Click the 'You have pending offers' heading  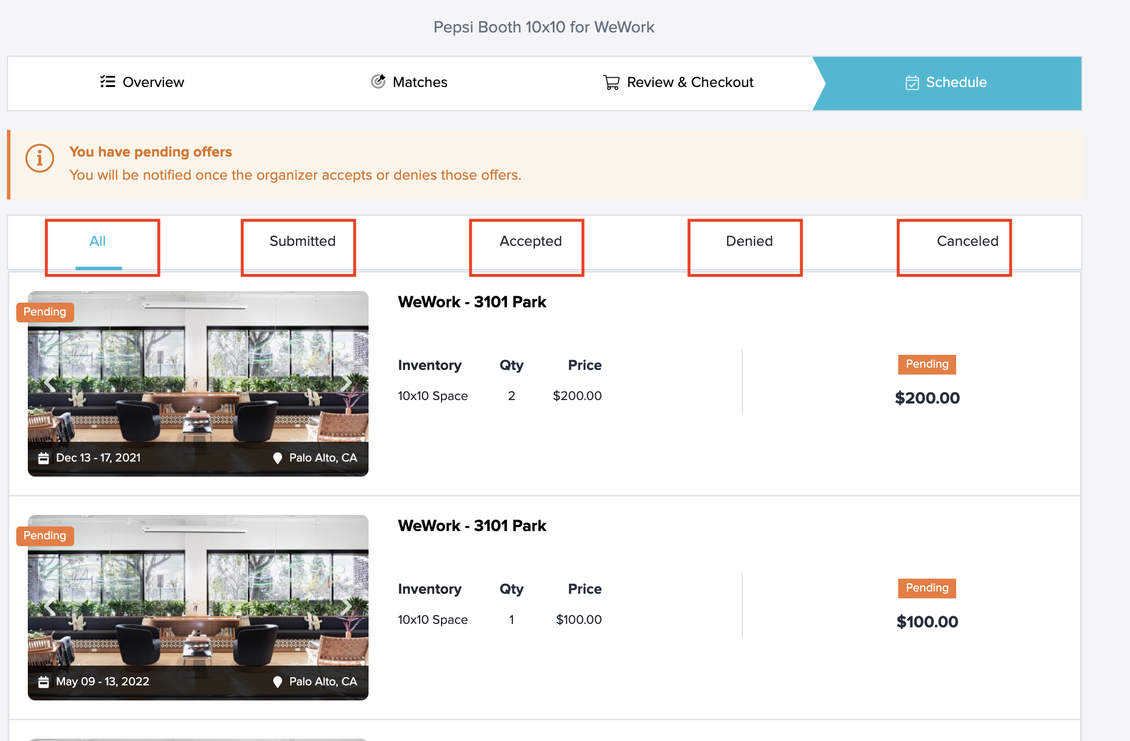click(x=151, y=152)
